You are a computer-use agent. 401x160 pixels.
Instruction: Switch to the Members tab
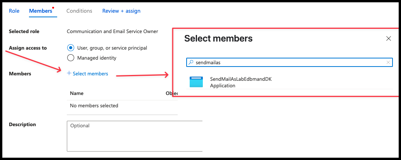pyautogui.click(x=41, y=11)
